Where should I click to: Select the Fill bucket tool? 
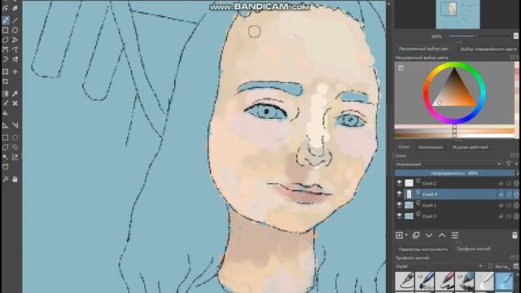pos(6,113)
